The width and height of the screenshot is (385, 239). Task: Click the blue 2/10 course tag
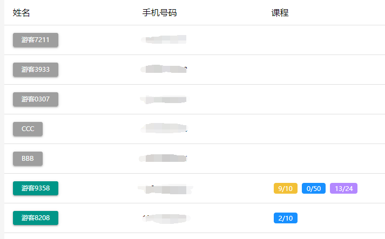(286, 218)
